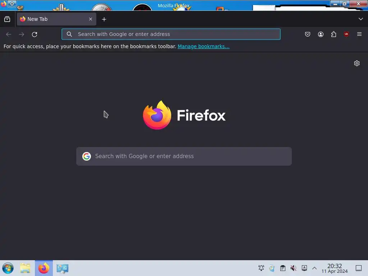Open the notifications bell in tray

point(261,268)
